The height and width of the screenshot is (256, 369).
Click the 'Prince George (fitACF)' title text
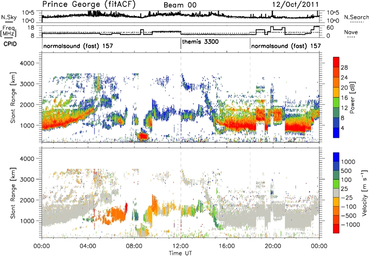(x=89, y=5)
